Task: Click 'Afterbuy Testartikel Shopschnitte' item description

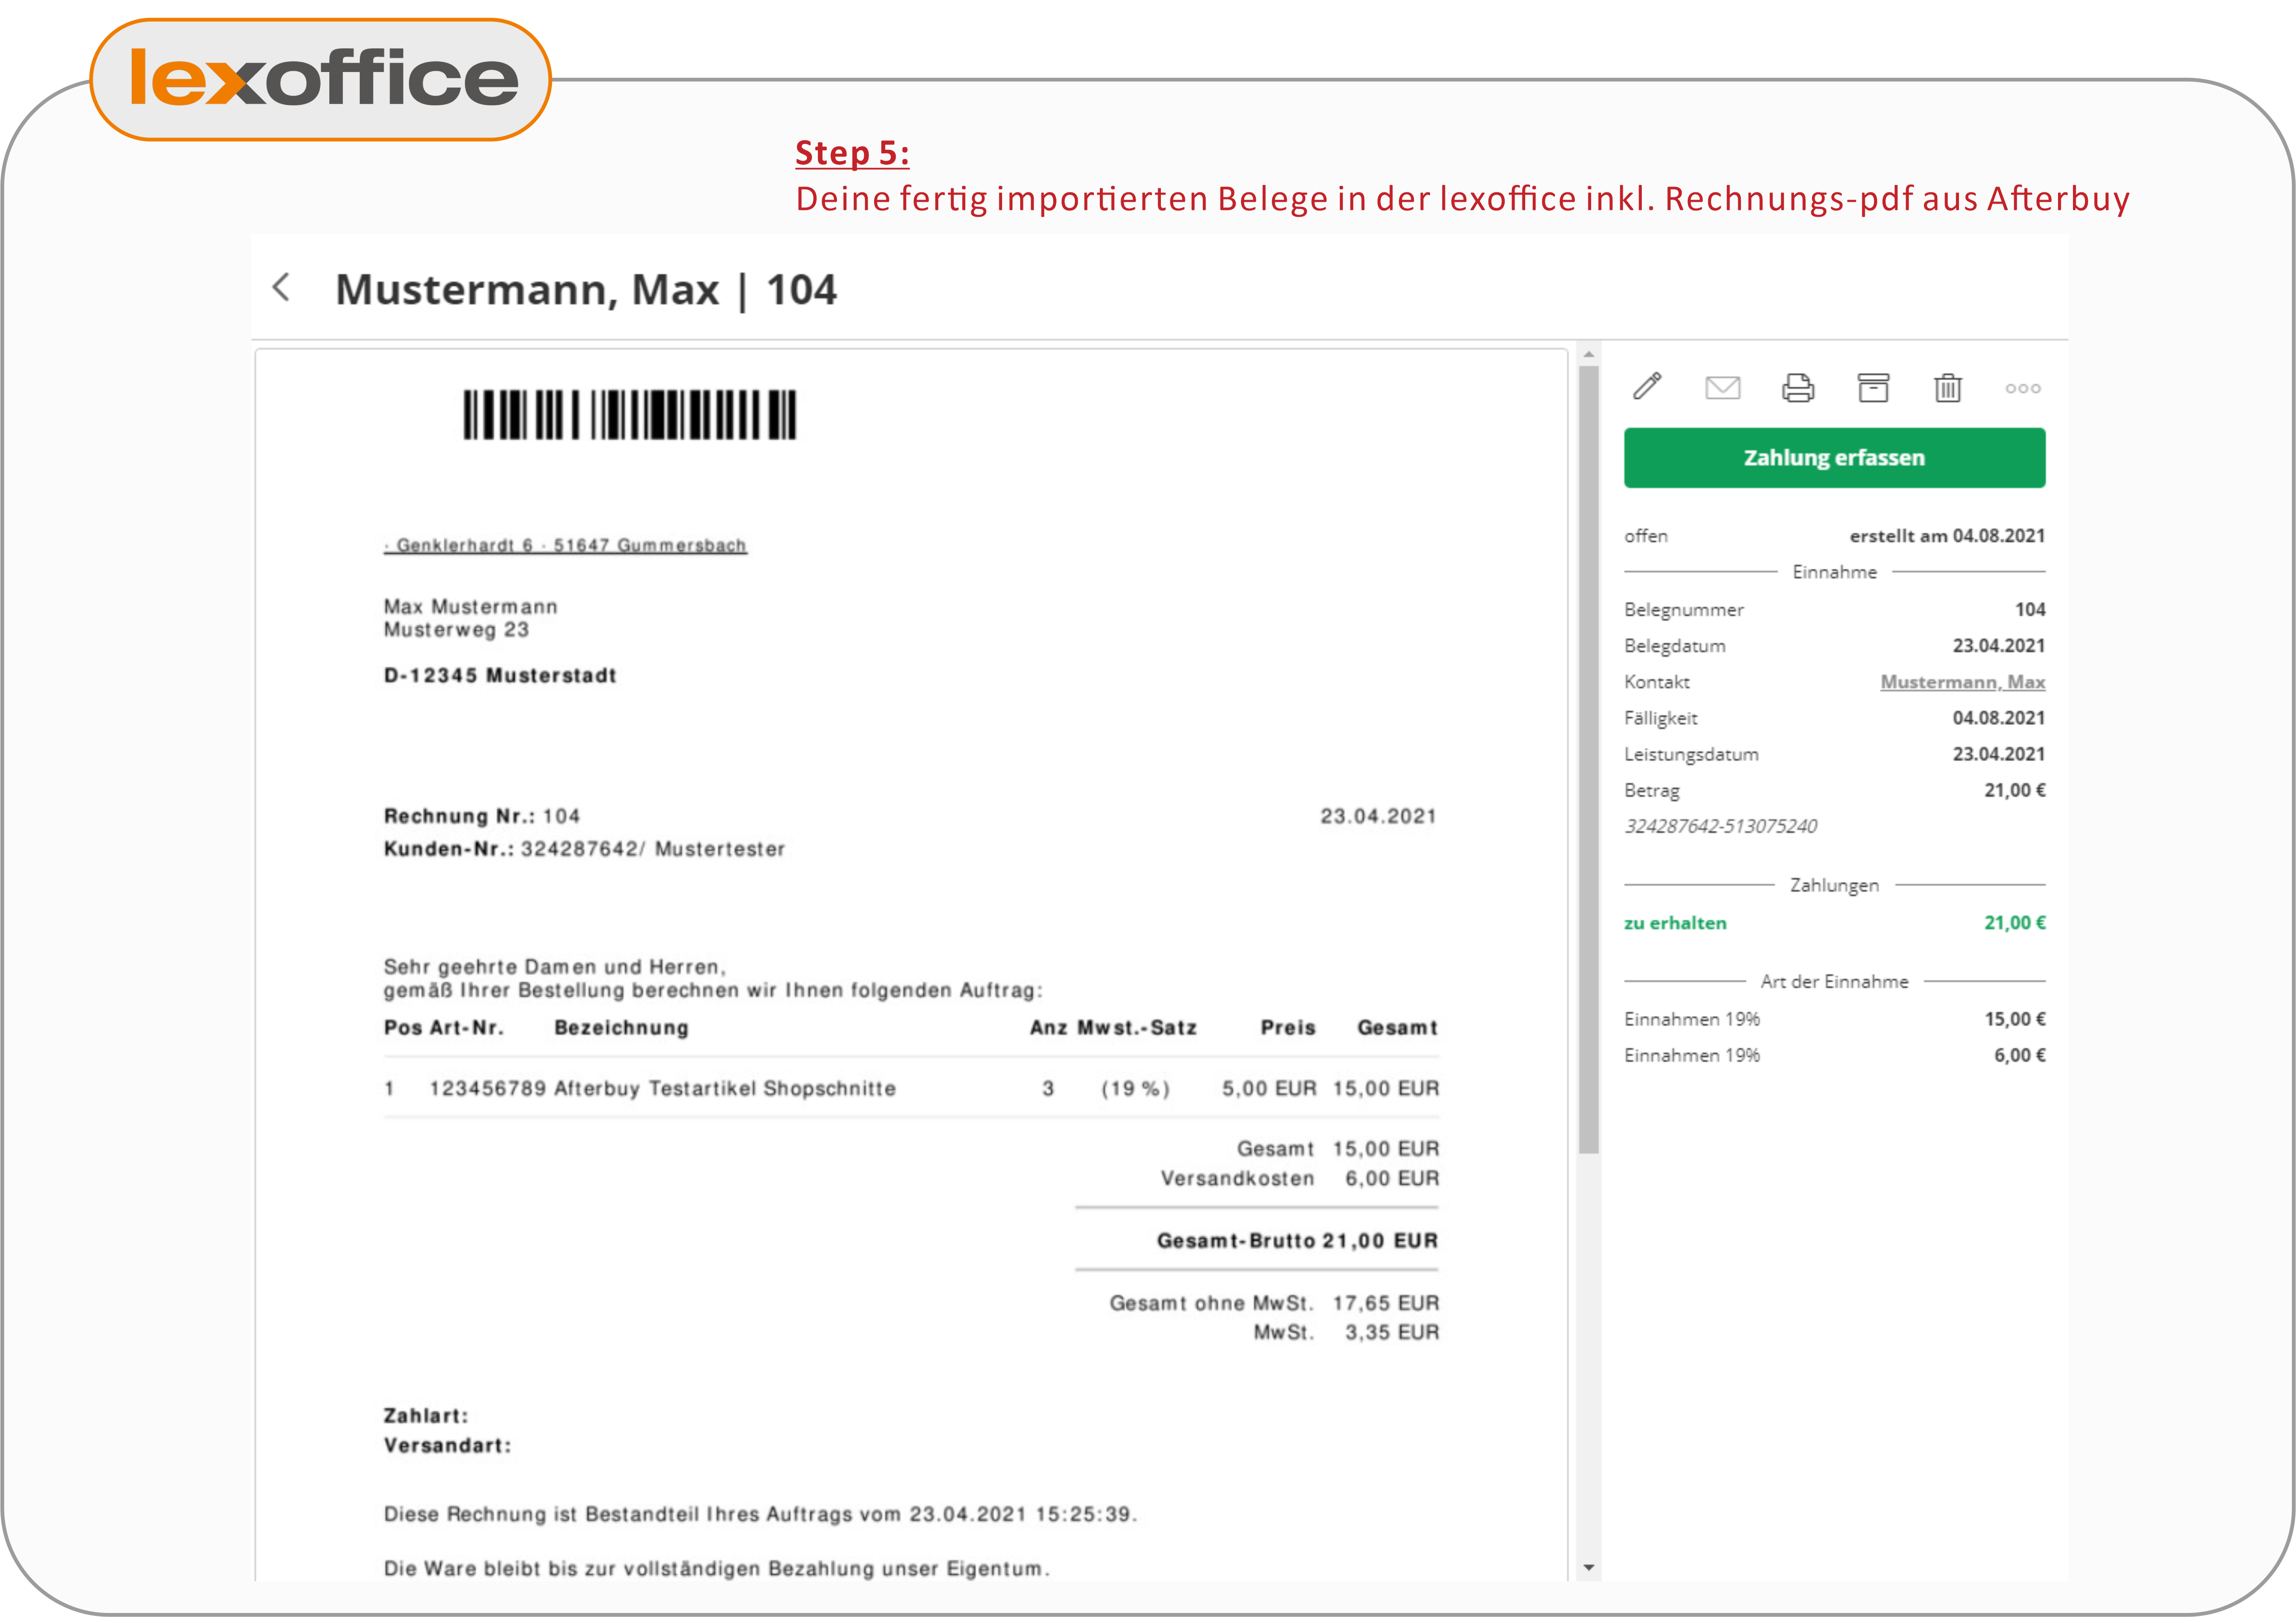Action: pyautogui.click(x=725, y=1089)
